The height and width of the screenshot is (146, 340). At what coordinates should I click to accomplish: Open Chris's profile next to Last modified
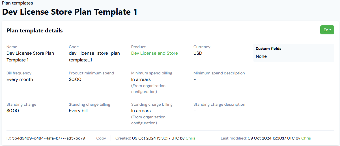point(306,138)
